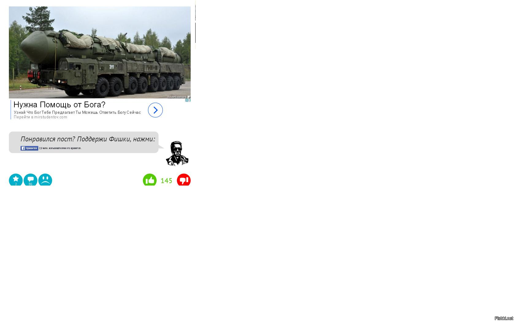The image size is (515, 322).
Task: Follow 'Перейти в mirstudentov.com' link
Action: tap(40, 117)
